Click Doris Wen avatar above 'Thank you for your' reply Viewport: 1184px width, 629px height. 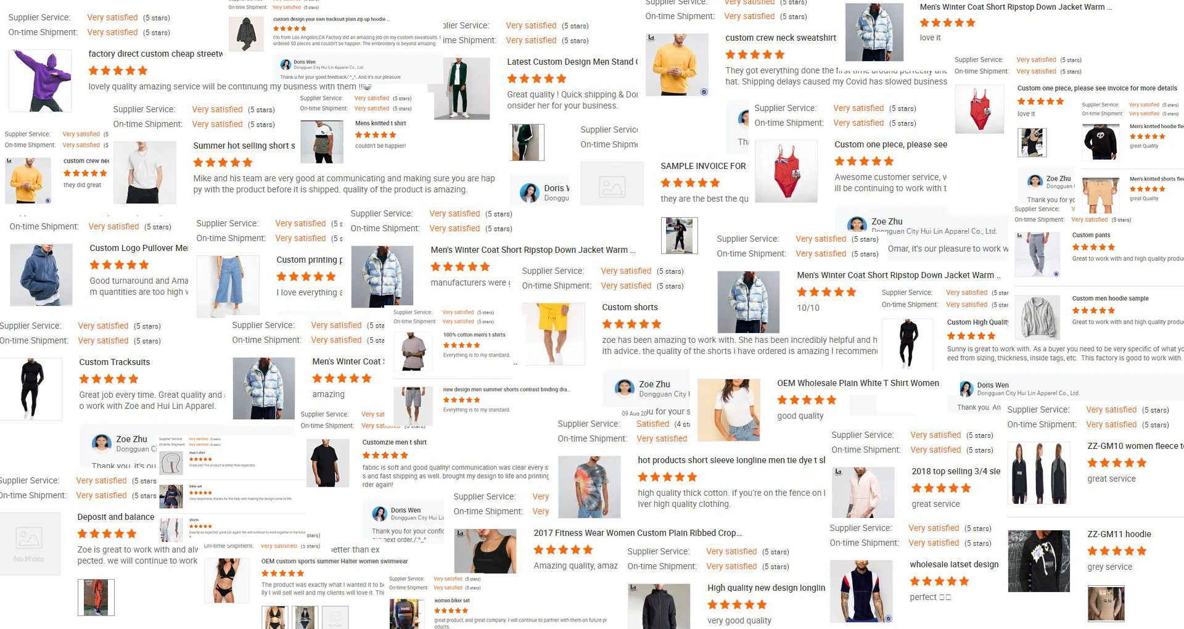[380, 514]
